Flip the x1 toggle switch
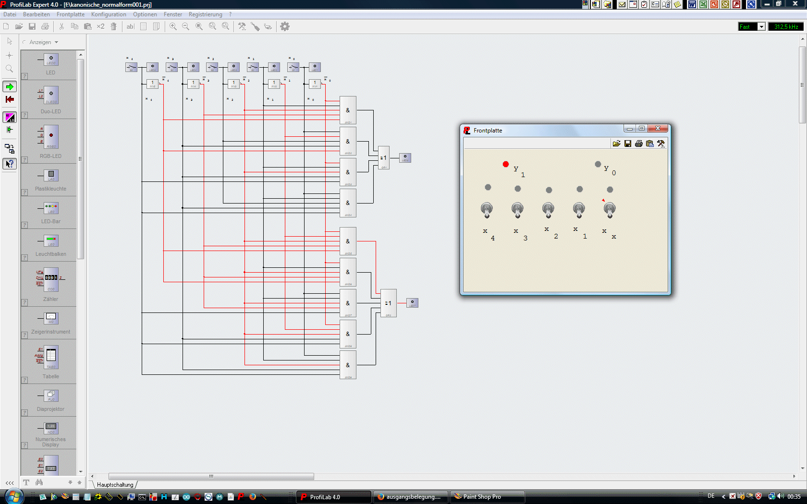The height and width of the screenshot is (504, 807). 579,209
